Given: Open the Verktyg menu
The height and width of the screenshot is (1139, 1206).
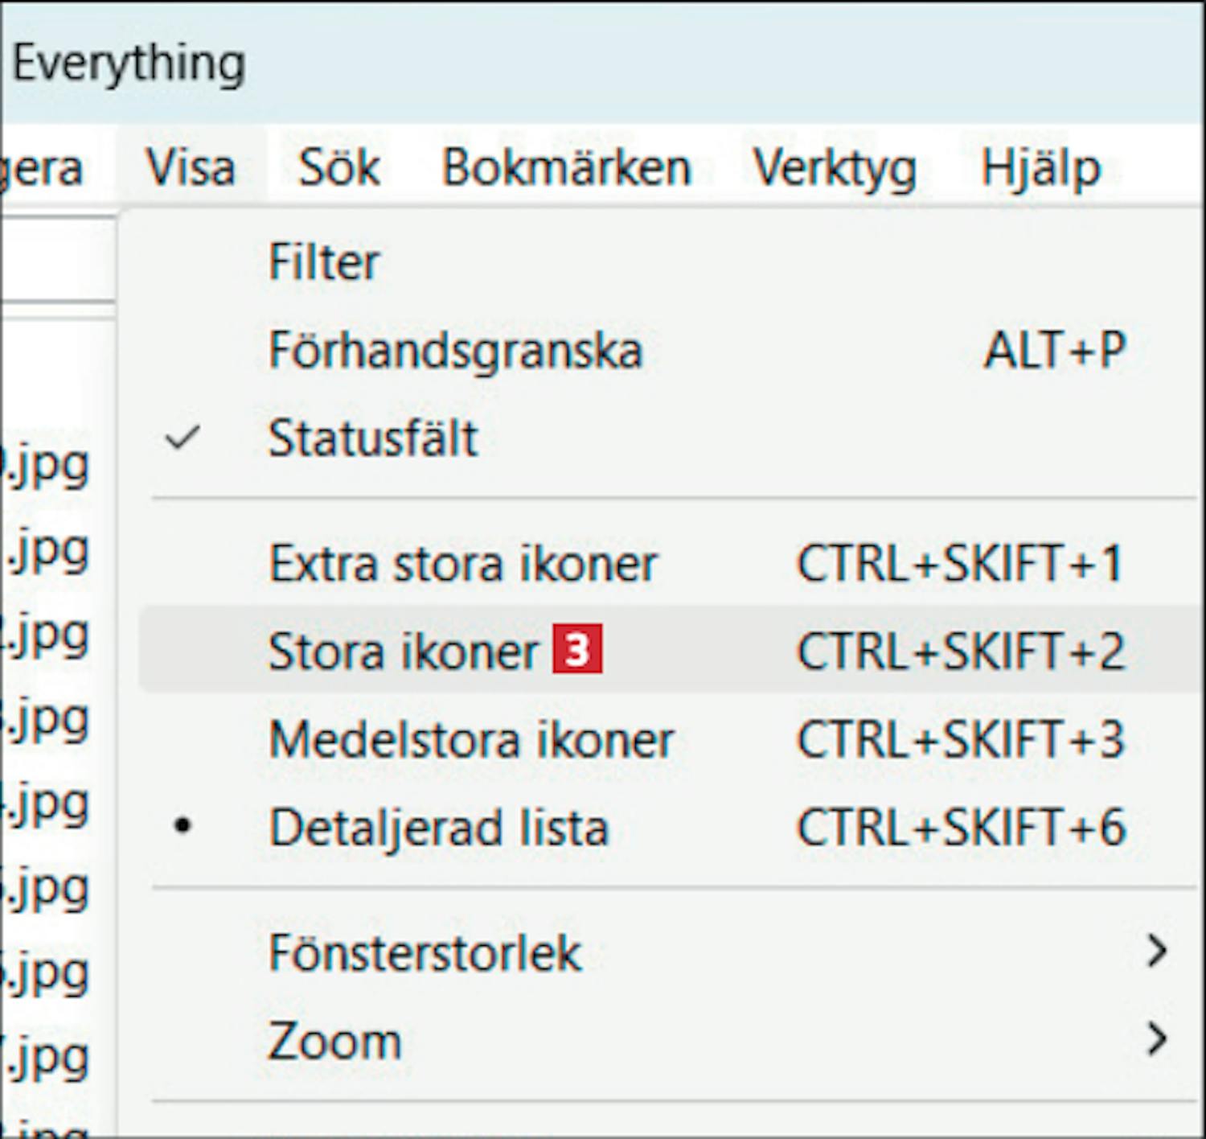Looking at the screenshot, I should click(x=835, y=168).
